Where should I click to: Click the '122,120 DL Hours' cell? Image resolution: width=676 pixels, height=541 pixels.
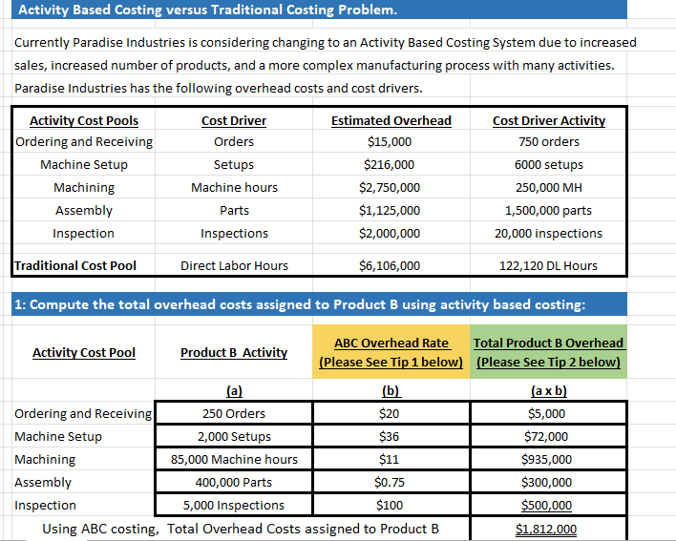[x=548, y=266]
